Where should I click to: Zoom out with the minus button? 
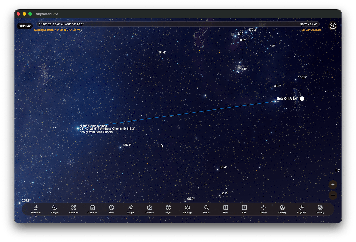tap(333, 195)
